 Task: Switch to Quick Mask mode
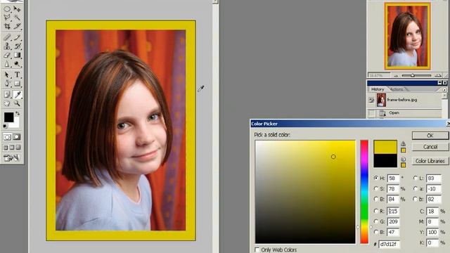click(x=17, y=137)
